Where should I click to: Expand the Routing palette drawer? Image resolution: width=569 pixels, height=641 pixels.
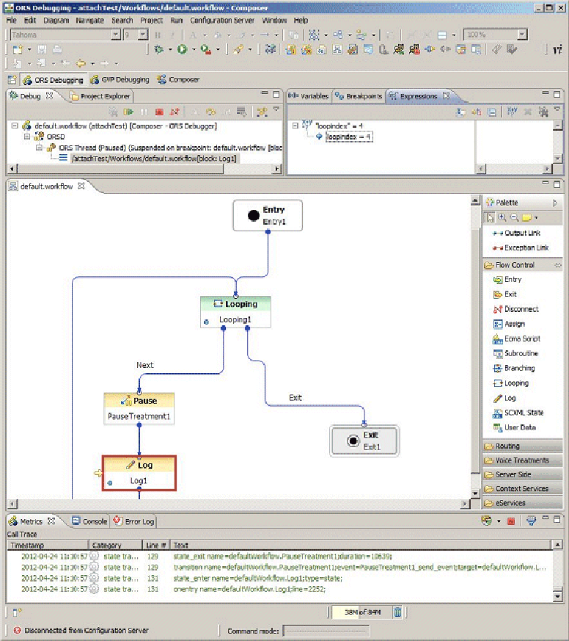[507, 446]
